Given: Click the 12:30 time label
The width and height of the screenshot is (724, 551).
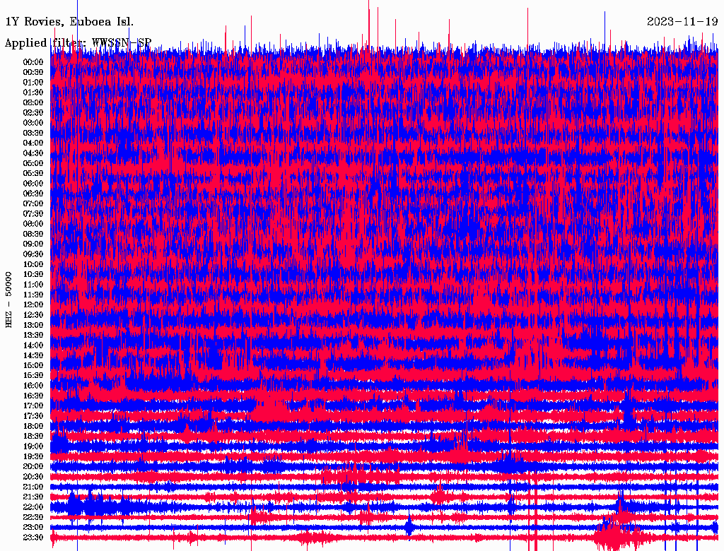Looking at the screenshot, I should click(33, 314).
